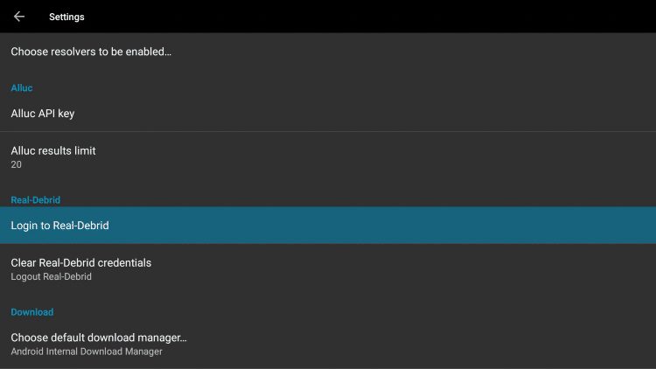
Task: Select the Download section header
Action: (32, 312)
